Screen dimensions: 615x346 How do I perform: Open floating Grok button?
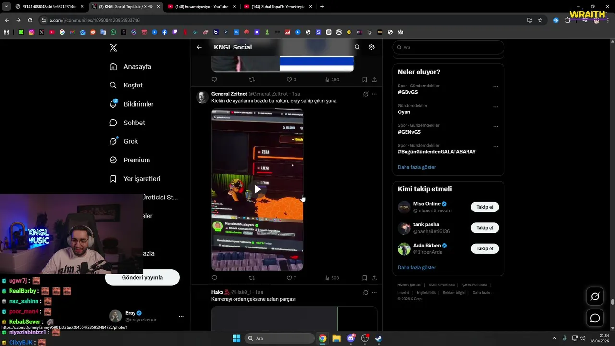[x=595, y=297]
